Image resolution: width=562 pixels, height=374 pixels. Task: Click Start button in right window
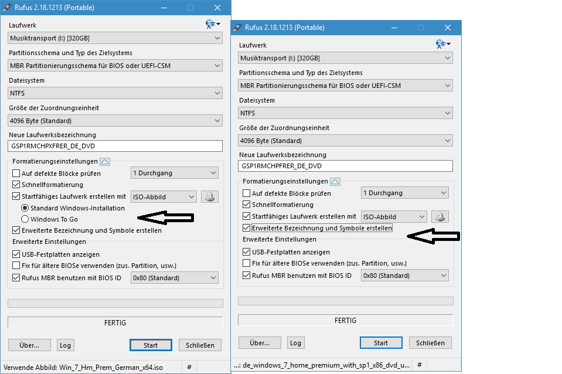381,343
